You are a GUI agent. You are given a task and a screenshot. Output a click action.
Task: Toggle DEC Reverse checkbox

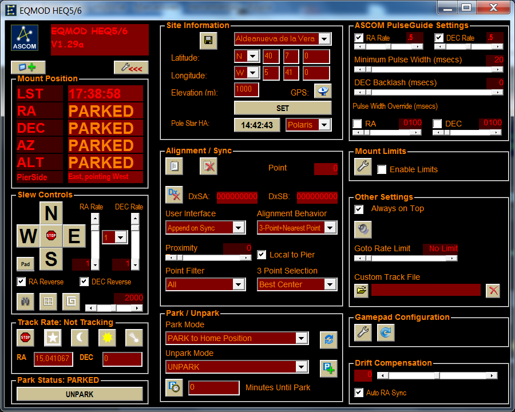[x=84, y=282]
